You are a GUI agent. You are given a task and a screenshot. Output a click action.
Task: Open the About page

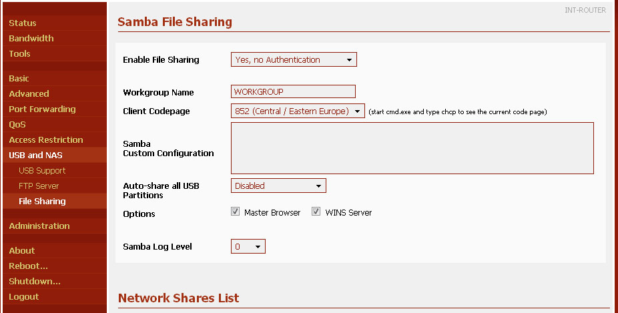(55, 251)
